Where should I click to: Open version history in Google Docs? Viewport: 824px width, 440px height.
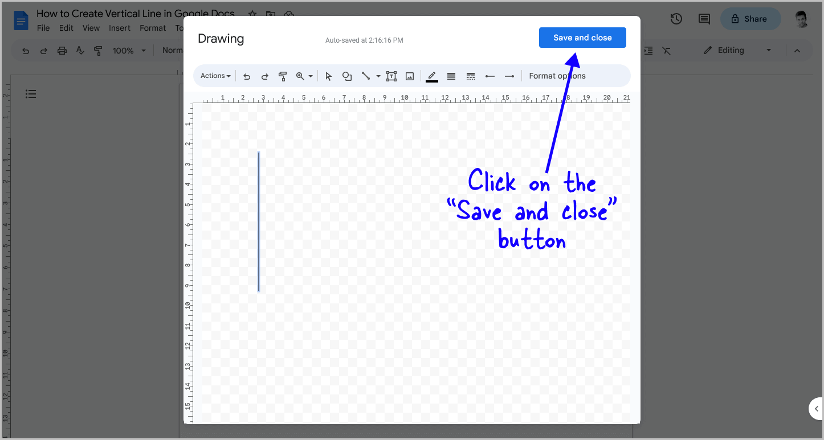676,18
